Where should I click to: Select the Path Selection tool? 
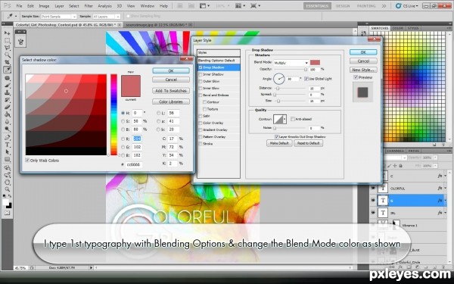(7, 152)
